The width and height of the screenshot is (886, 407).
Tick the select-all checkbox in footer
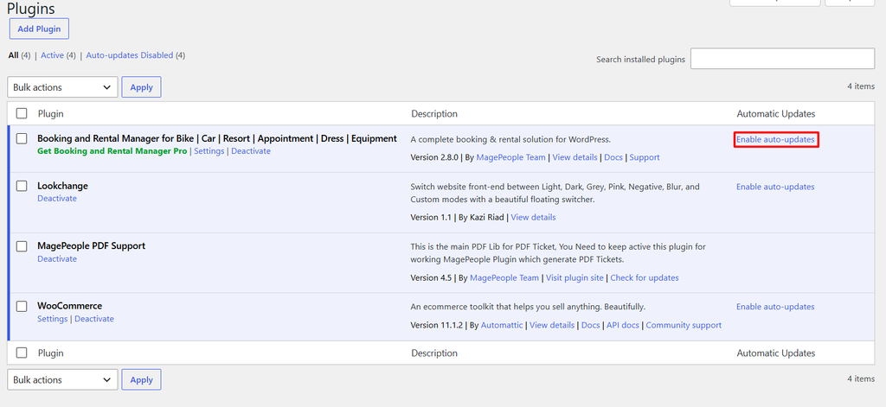(22, 353)
